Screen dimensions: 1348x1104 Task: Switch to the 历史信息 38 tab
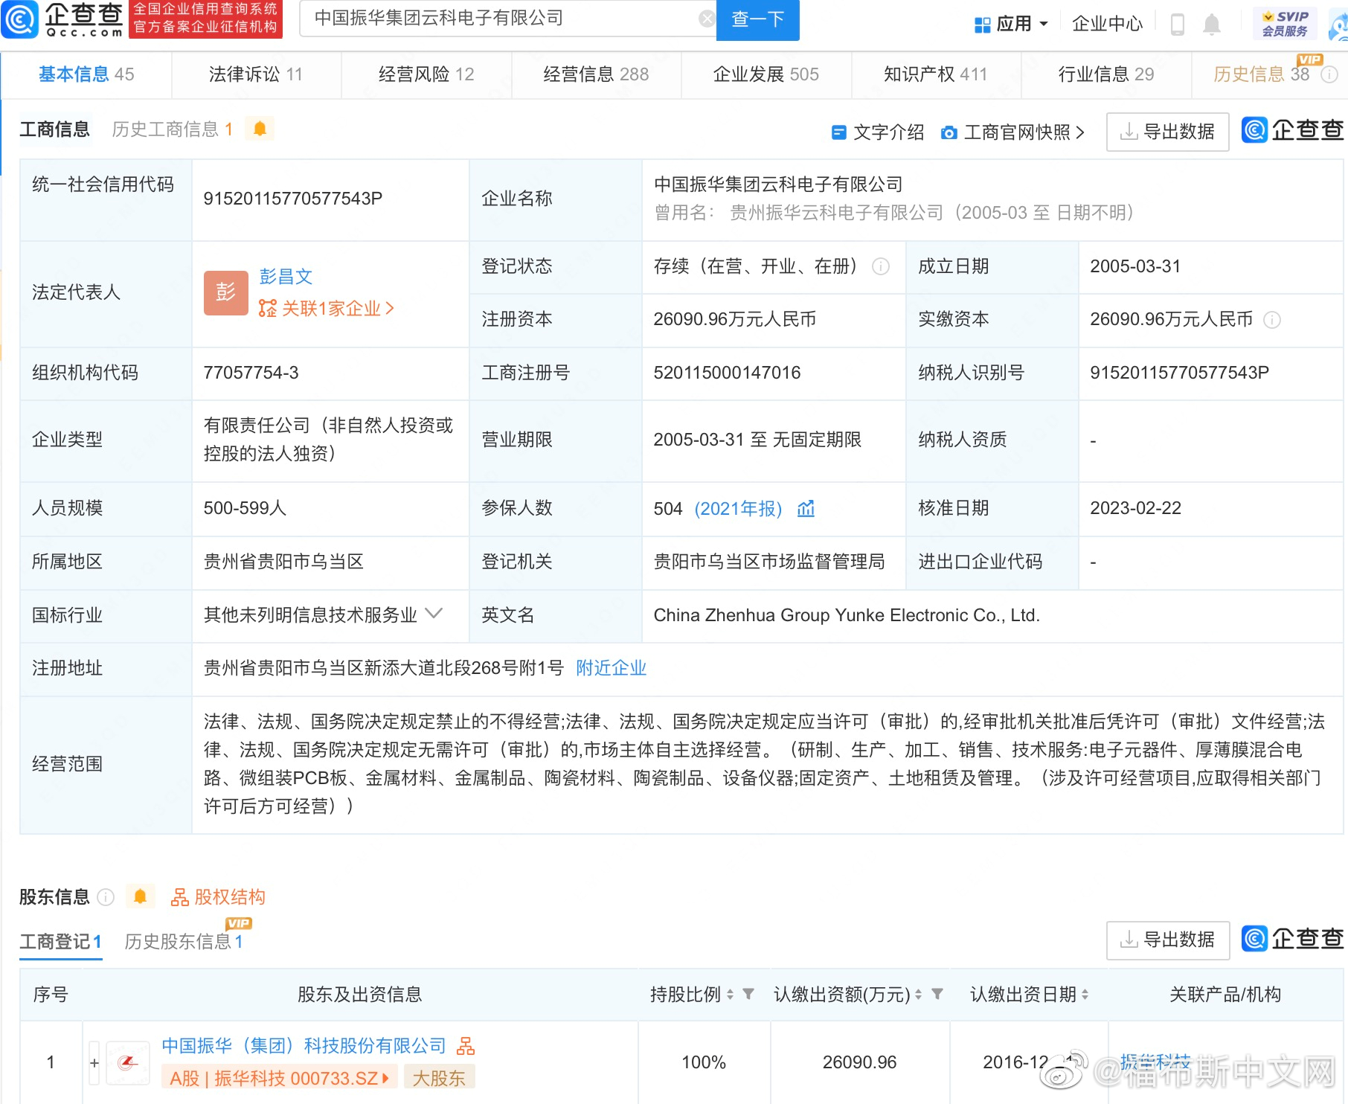point(1262,74)
